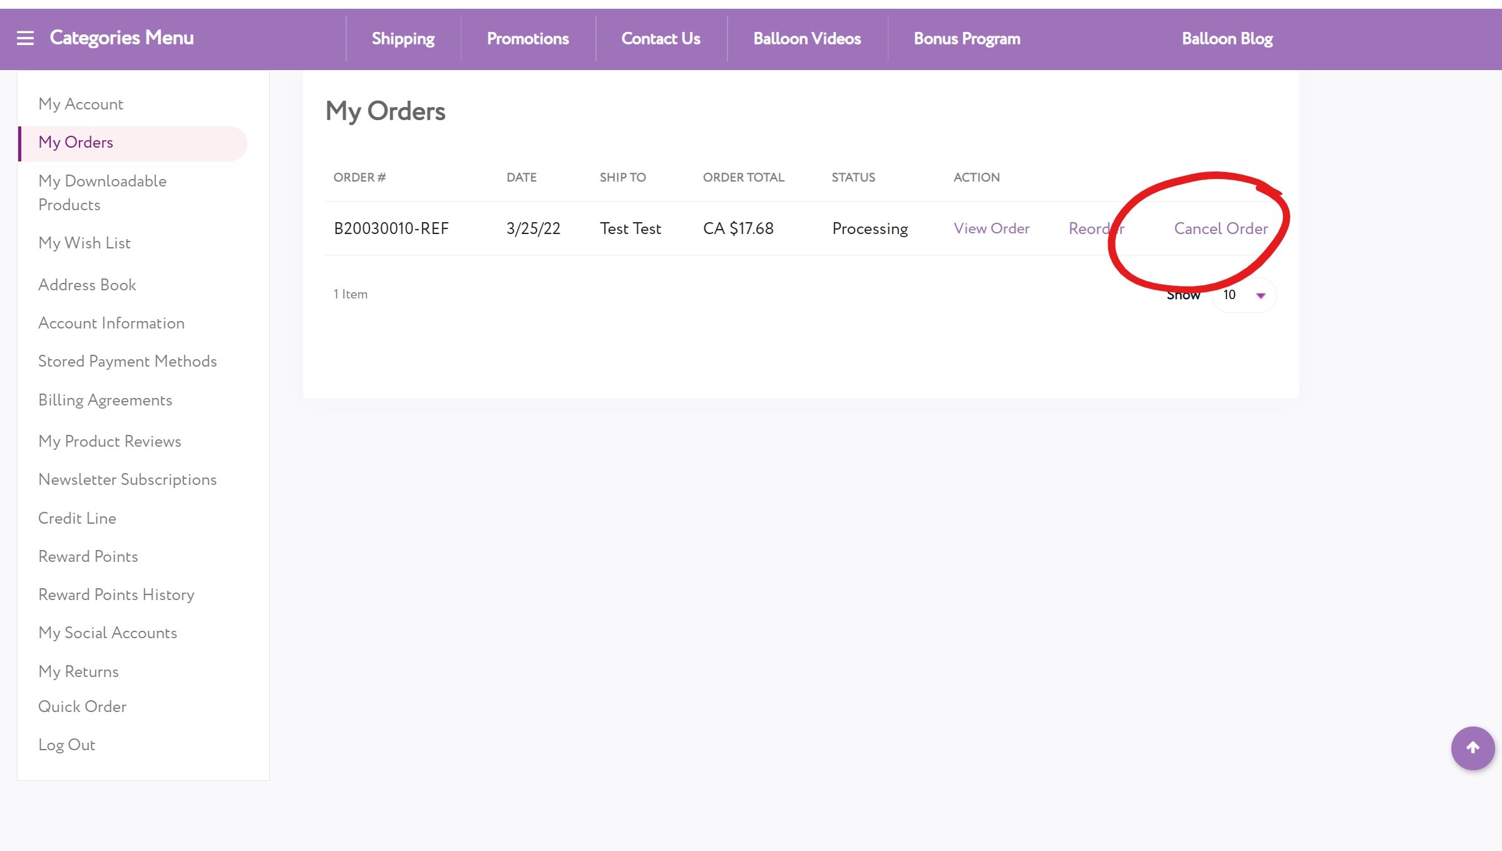The height and width of the screenshot is (851, 1502).
Task: Visit the Balloon Blog
Action: (x=1227, y=39)
